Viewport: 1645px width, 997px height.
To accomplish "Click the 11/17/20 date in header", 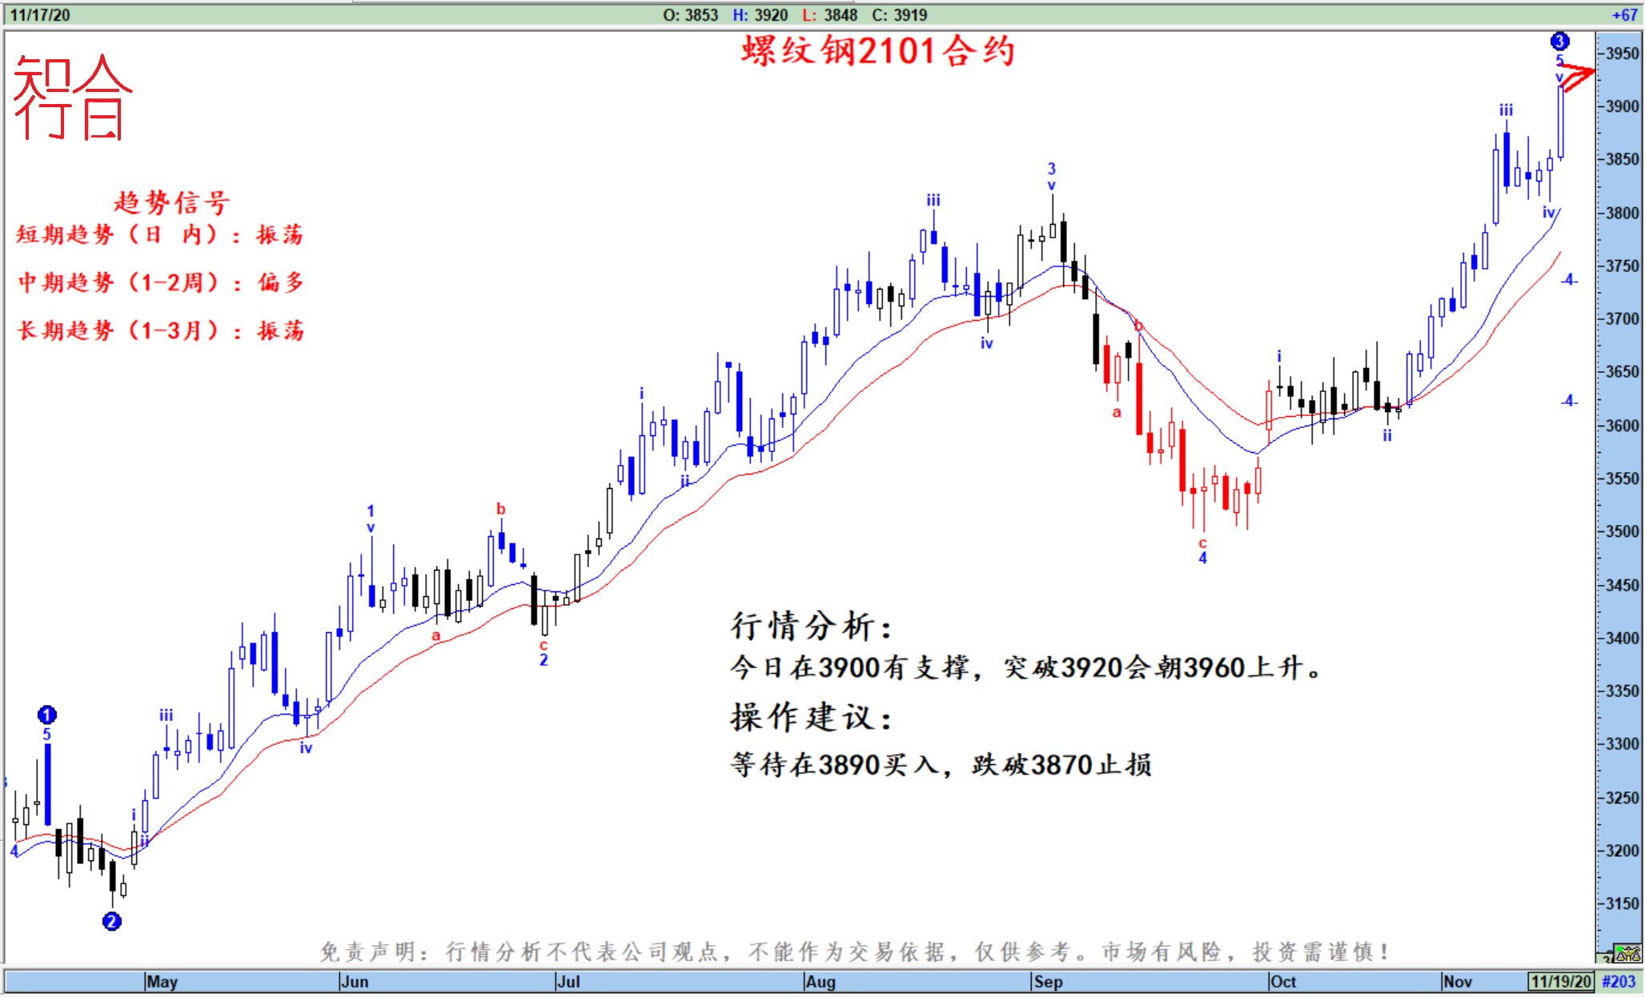I will point(39,15).
